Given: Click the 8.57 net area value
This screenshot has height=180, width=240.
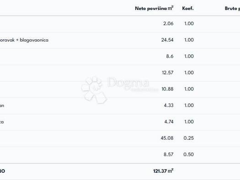Looking at the screenshot, I should (x=169, y=154).
